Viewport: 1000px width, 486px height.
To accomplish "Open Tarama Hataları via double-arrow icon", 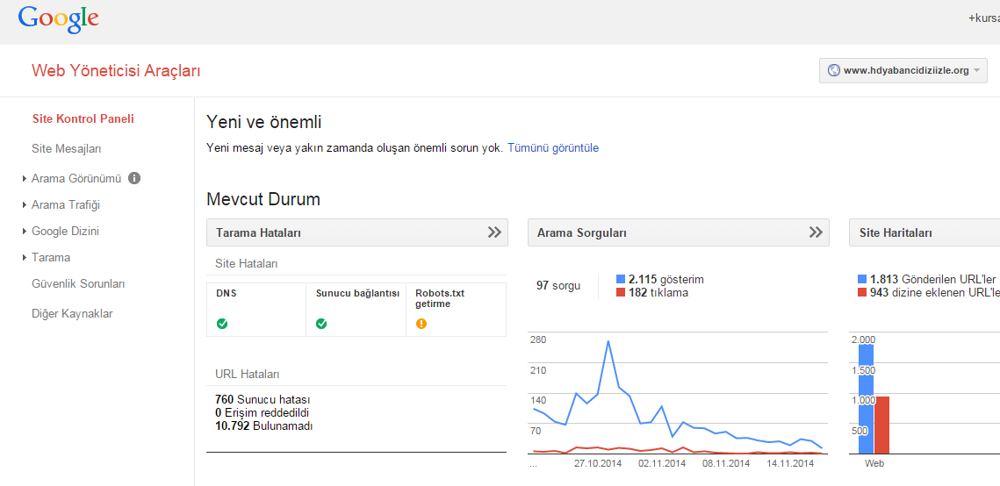I will [494, 232].
